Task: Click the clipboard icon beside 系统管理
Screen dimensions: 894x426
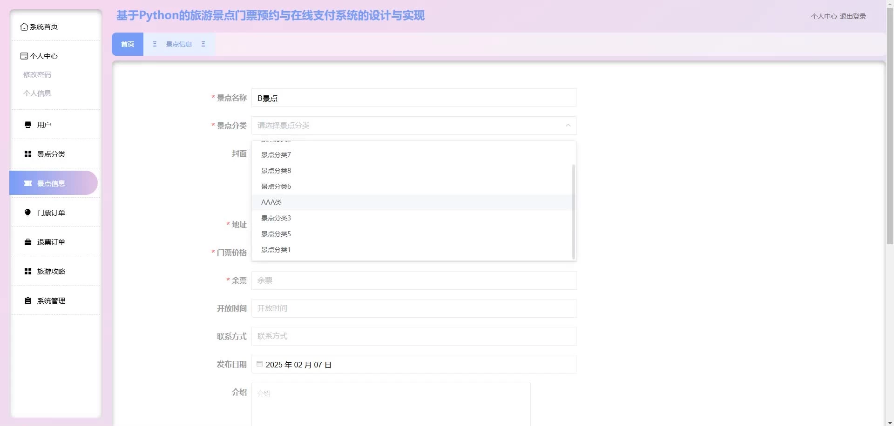Action: point(28,300)
